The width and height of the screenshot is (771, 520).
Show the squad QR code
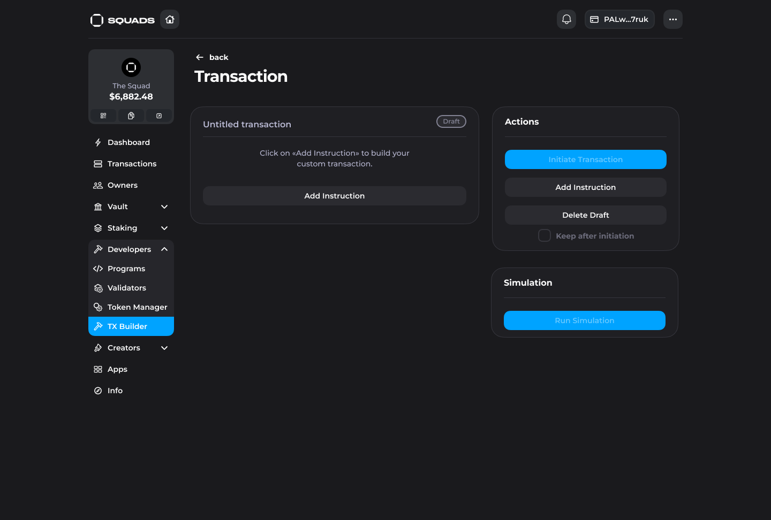pyautogui.click(x=103, y=116)
